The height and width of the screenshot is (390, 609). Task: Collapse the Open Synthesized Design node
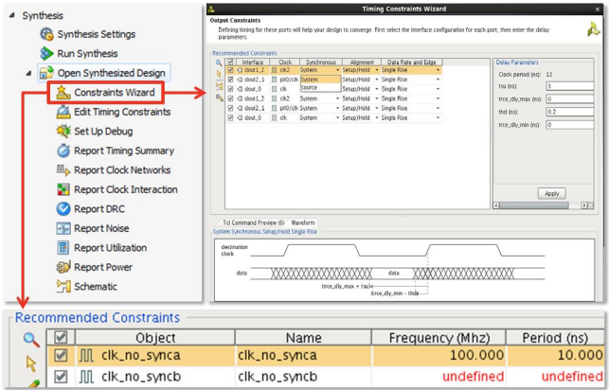coord(27,73)
